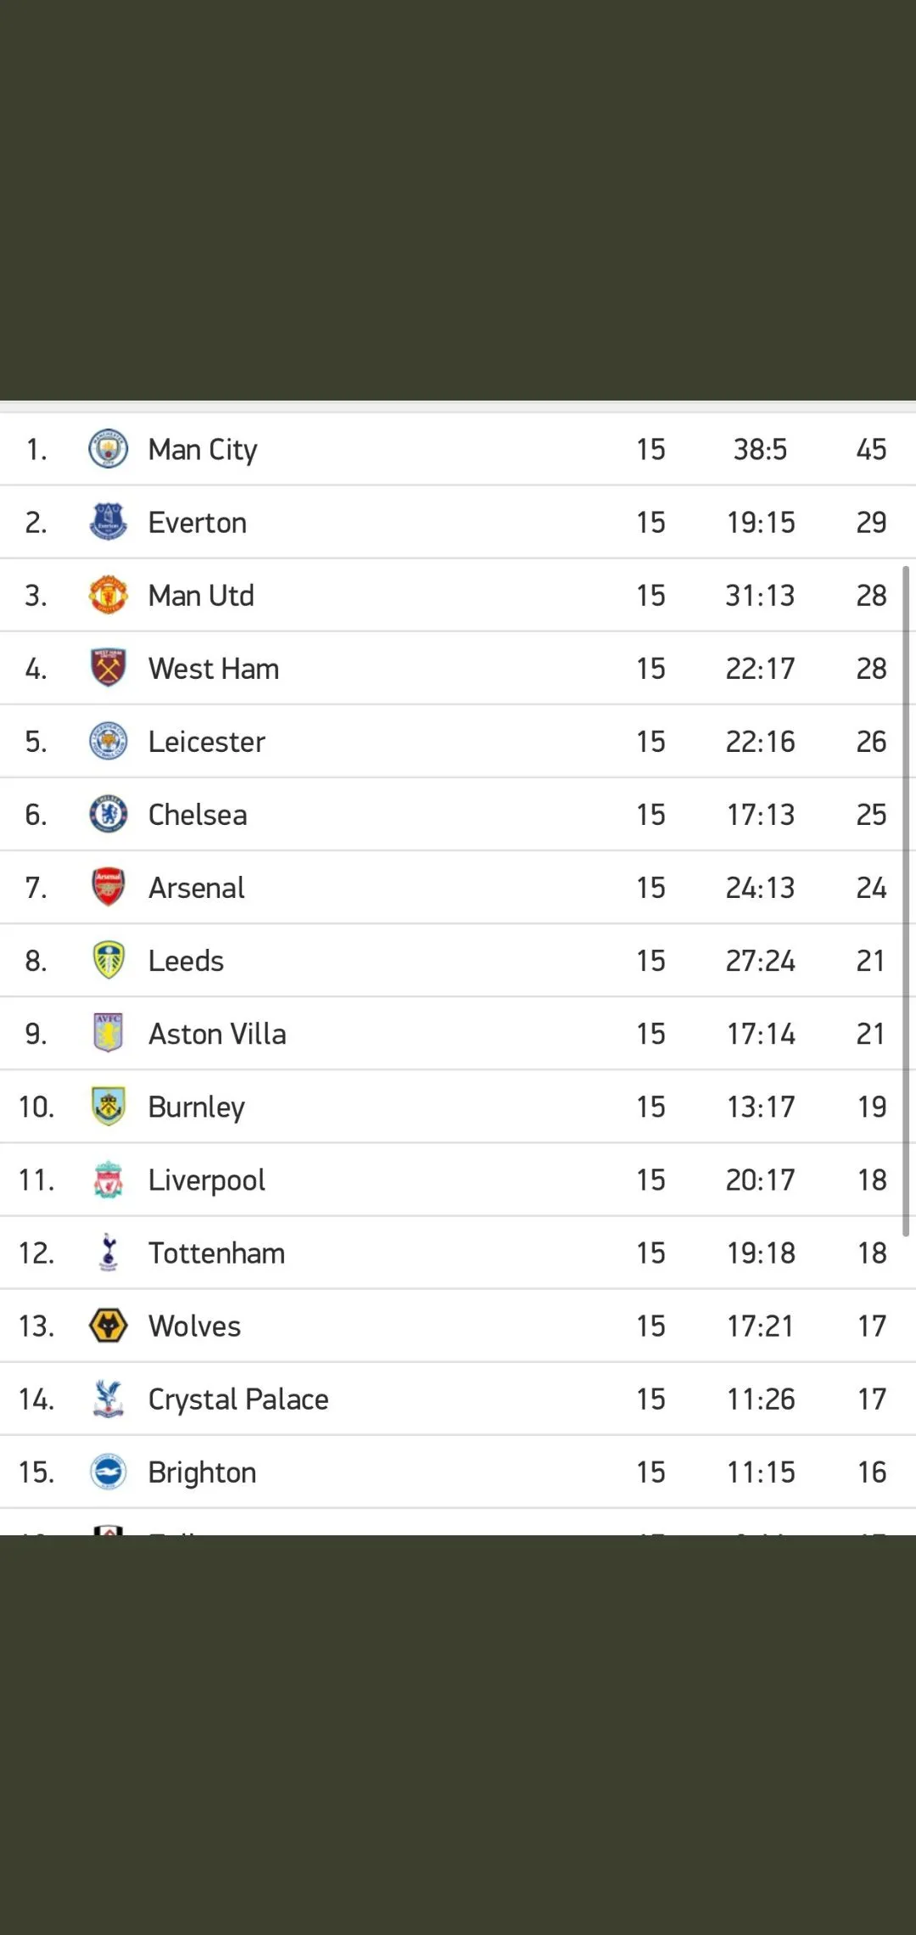Click Everton's rank number 2
The image size is (916, 1935).
(36, 523)
